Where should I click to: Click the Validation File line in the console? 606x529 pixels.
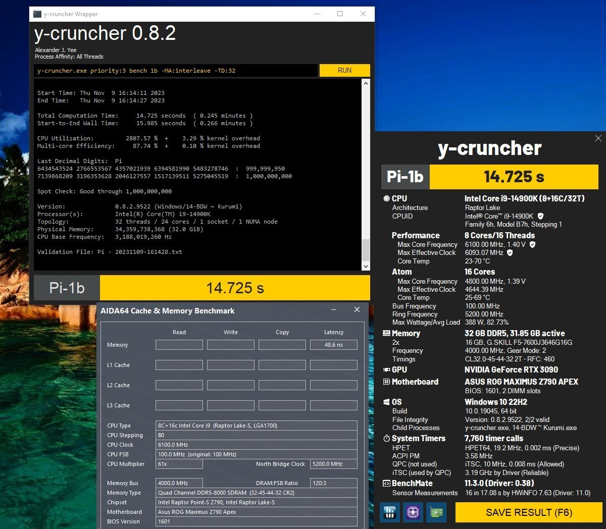110,252
